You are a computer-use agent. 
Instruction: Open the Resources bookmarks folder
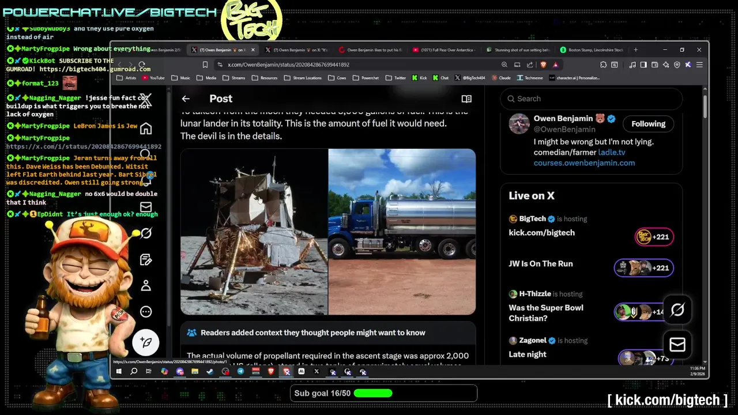point(265,78)
